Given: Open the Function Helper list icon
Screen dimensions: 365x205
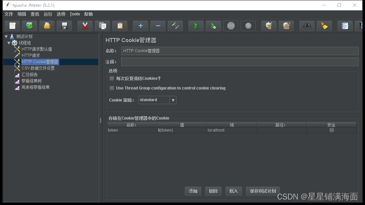Looking at the screenshot, I should coord(345,26).
